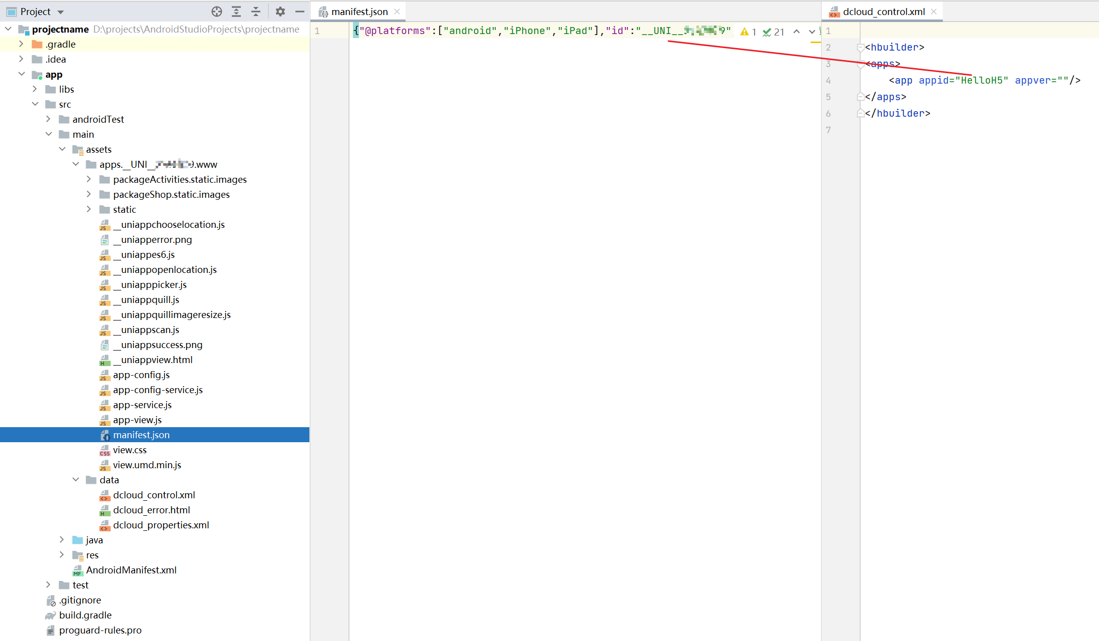Click the Expand All icon in Project toolbar
Screen dimensions: 1099x641
[x=236, y=12]
